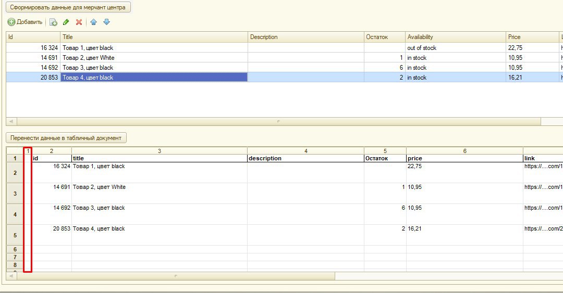Click the Title column header

(154, 37)
